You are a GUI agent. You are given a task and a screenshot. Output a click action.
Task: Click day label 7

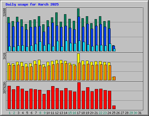click(x=36, y=113)
